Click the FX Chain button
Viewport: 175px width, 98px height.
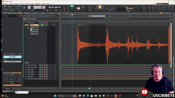(12, 57)
